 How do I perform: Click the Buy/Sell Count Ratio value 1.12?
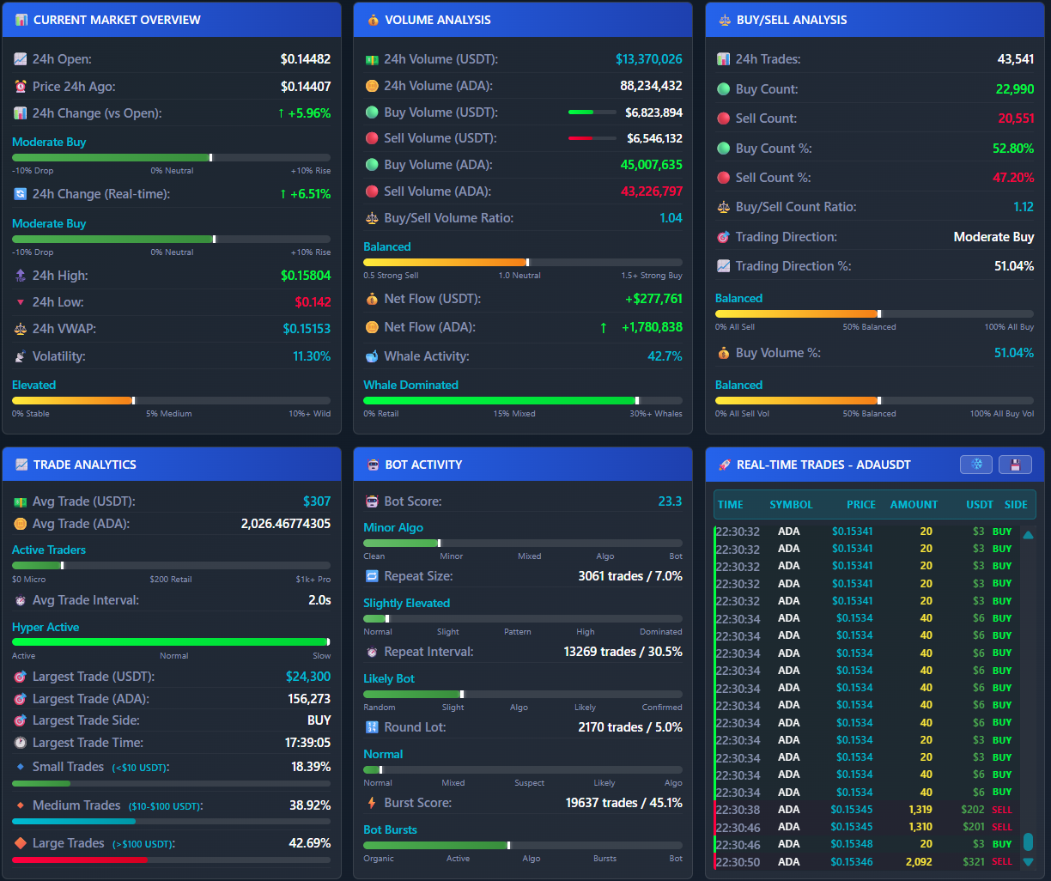1024,207
